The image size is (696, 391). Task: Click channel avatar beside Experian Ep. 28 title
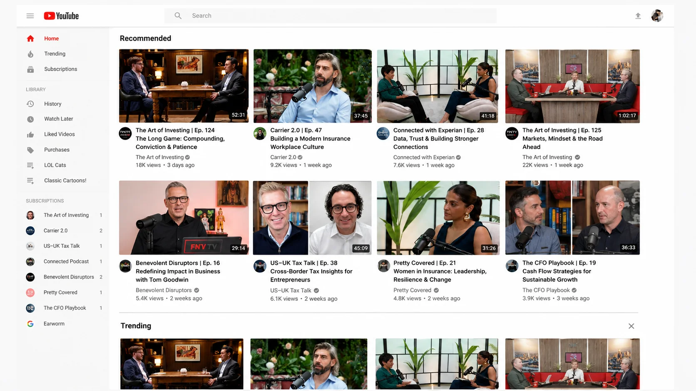(383, 133)
